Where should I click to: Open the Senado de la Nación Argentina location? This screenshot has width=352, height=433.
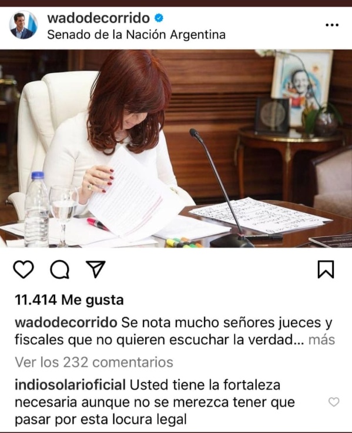click(136, 35)
